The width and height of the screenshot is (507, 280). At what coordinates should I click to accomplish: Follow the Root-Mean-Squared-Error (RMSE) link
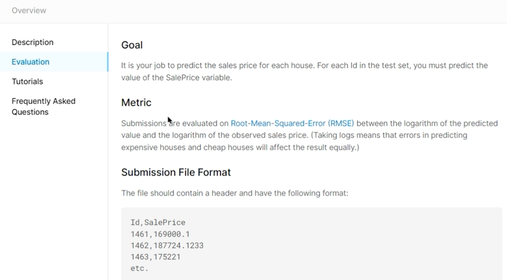click(x=292, y=123)
